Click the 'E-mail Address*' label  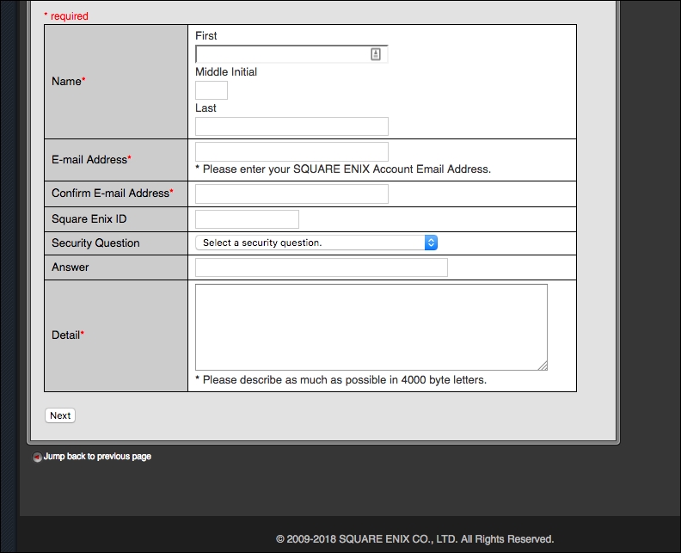pos(91,159)
